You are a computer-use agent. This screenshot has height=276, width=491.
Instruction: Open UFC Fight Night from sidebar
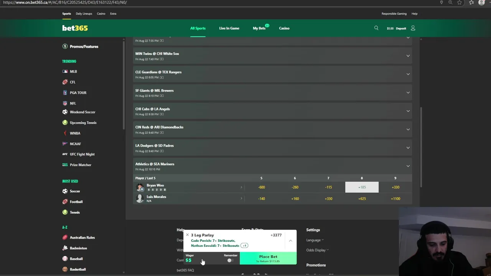[x=82, y=154]
